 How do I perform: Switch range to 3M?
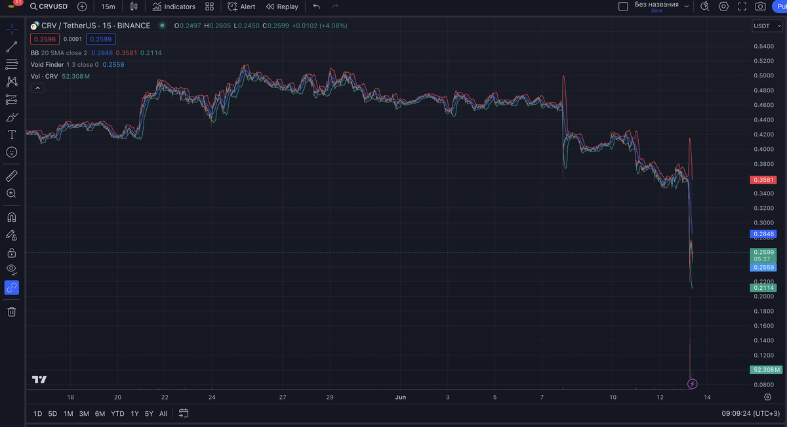point(84,413)
